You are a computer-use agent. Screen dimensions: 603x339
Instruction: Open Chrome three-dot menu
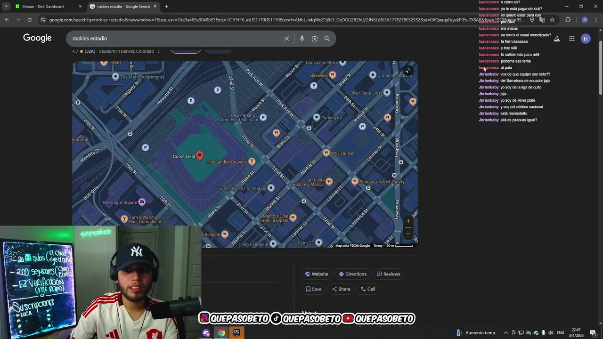[596, 20]
